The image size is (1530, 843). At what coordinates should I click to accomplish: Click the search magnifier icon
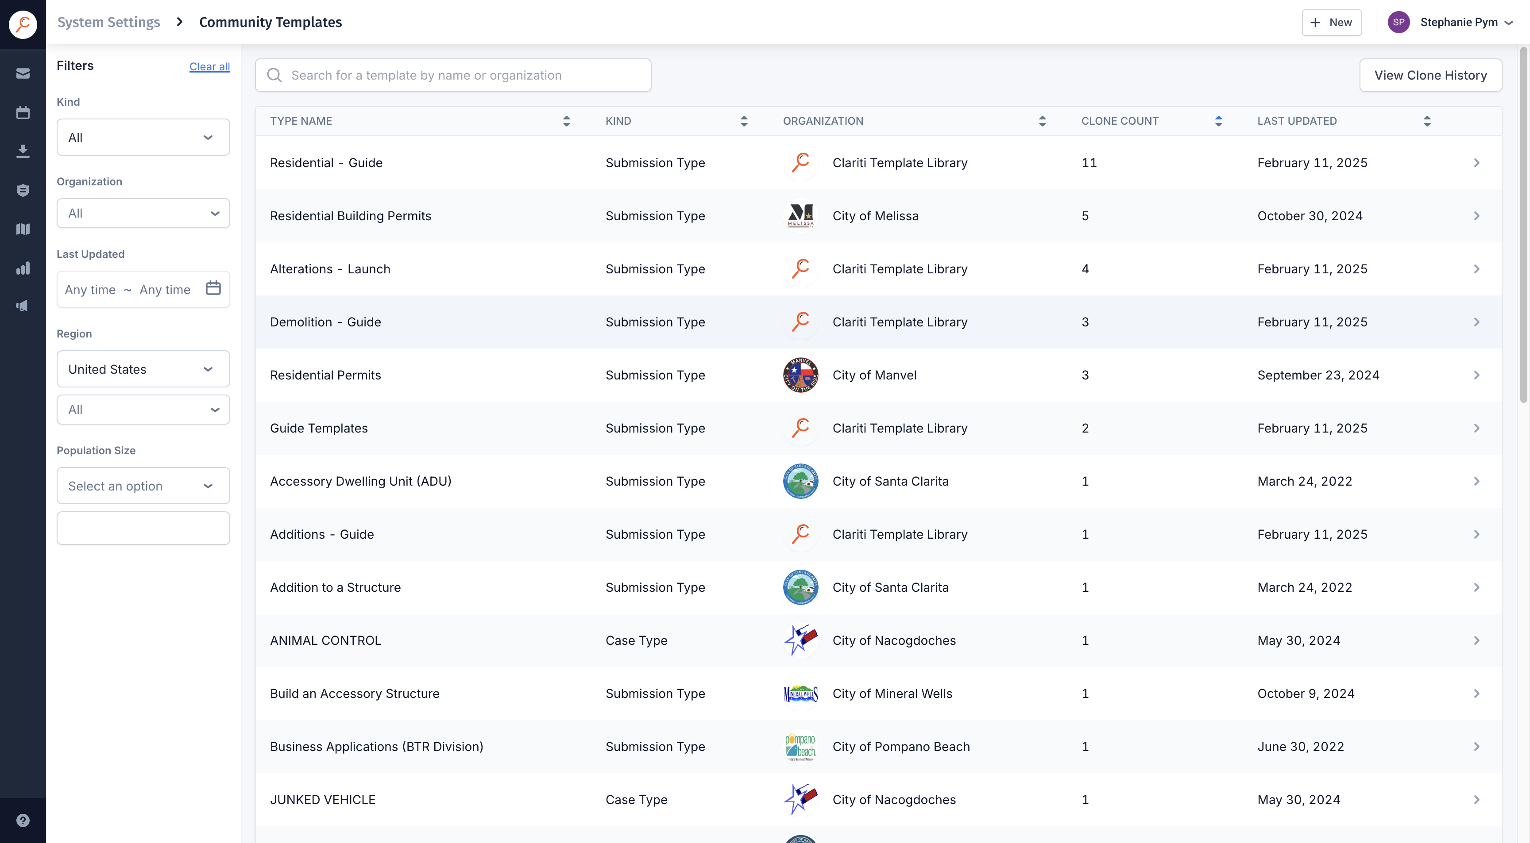pyautogui.click(x=274, y=75)
